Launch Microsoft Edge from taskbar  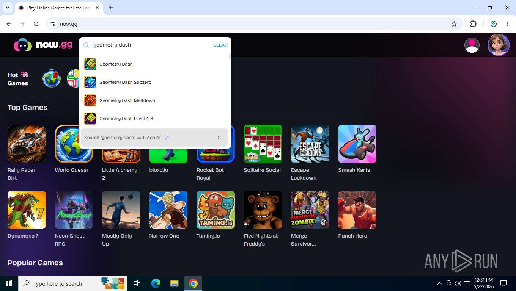(x=156, y=283)
